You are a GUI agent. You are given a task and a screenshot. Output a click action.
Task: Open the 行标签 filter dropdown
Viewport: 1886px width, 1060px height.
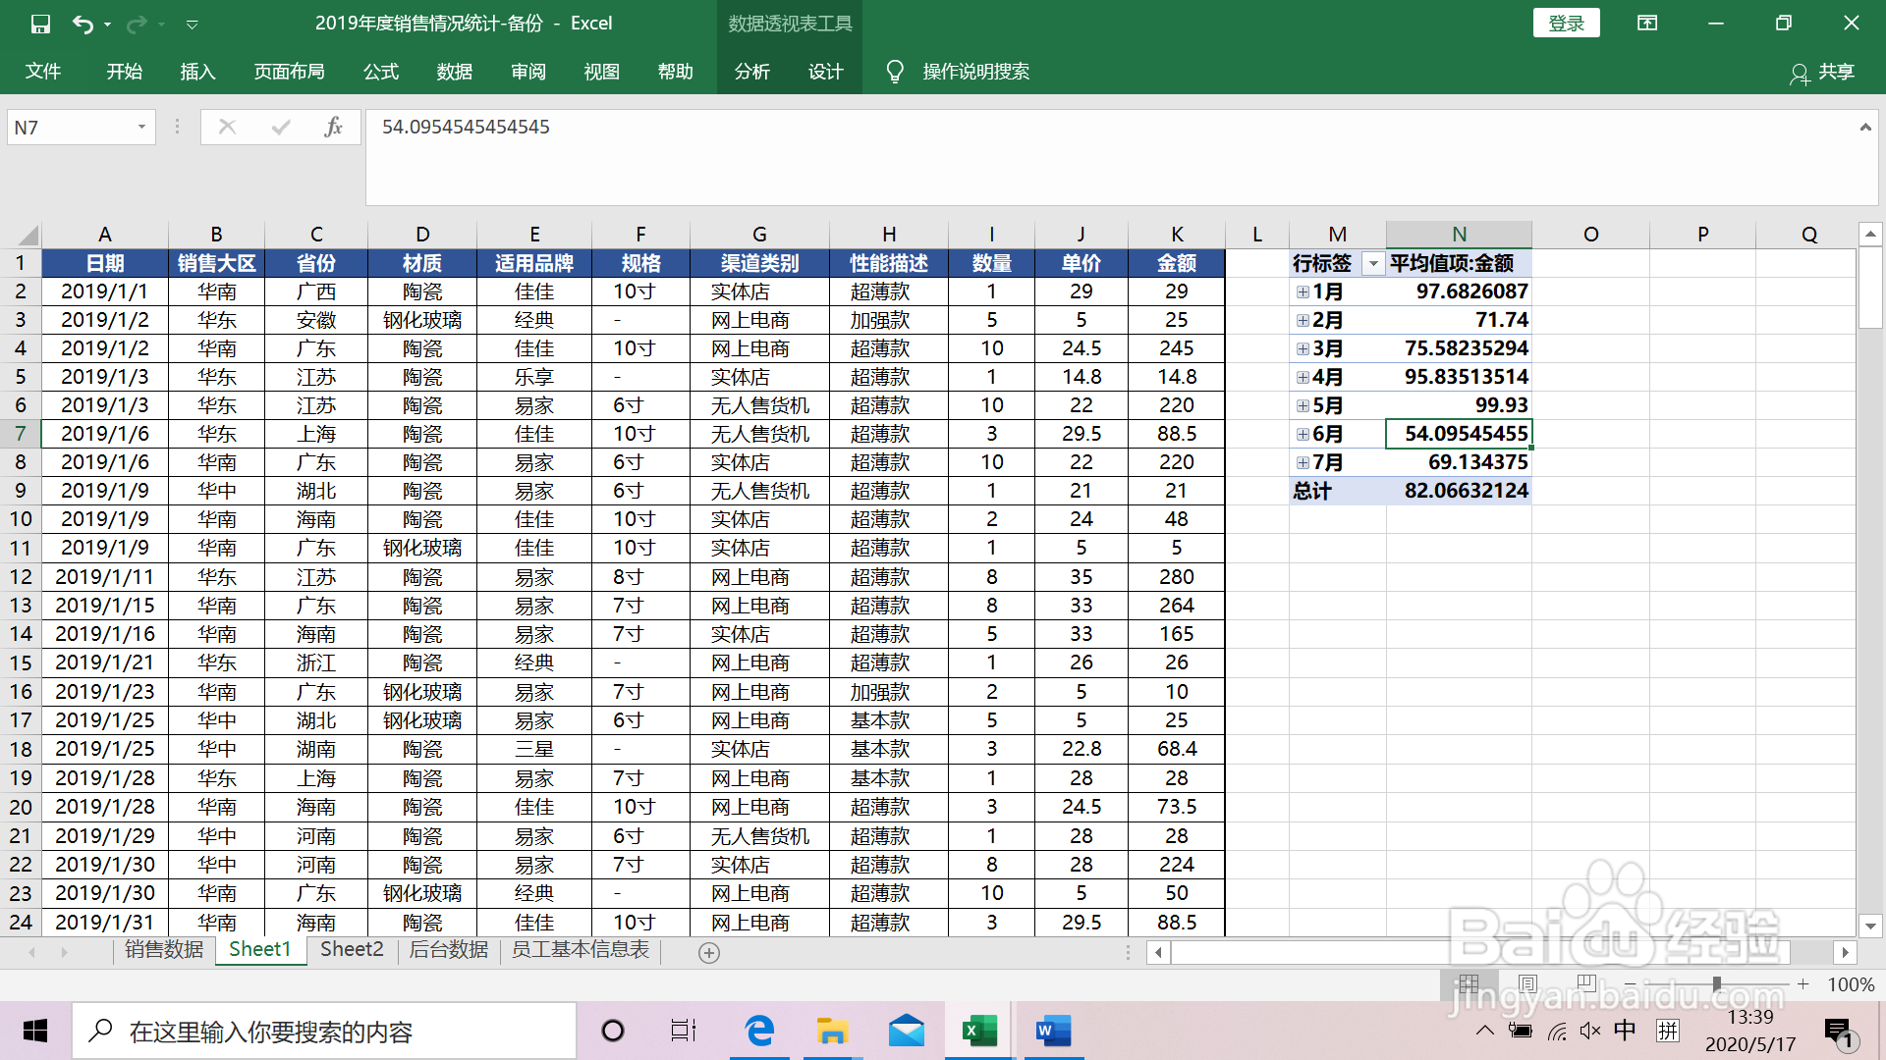click(x=1373, y=264)
